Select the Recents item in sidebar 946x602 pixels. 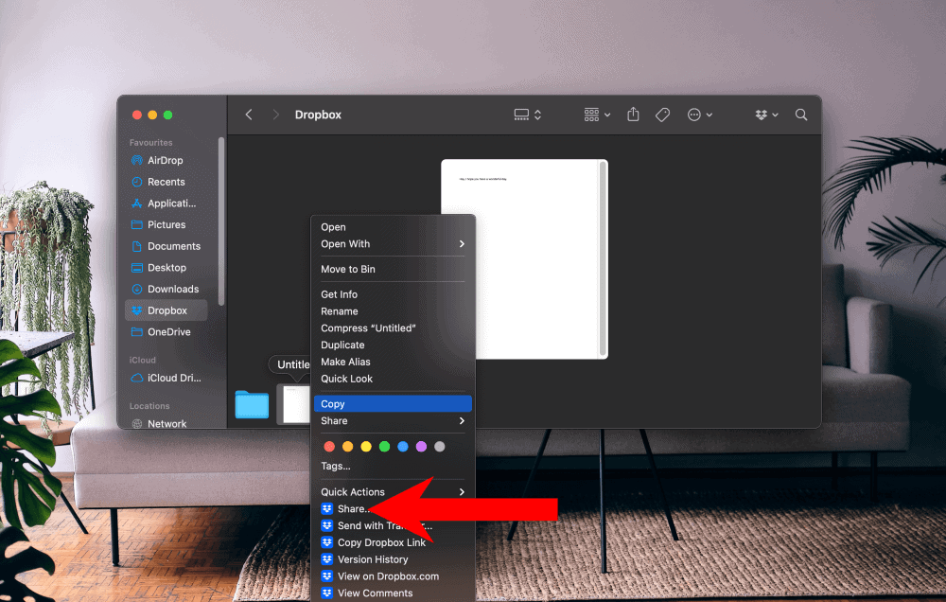pyautogui.click(x=159, y=182)
